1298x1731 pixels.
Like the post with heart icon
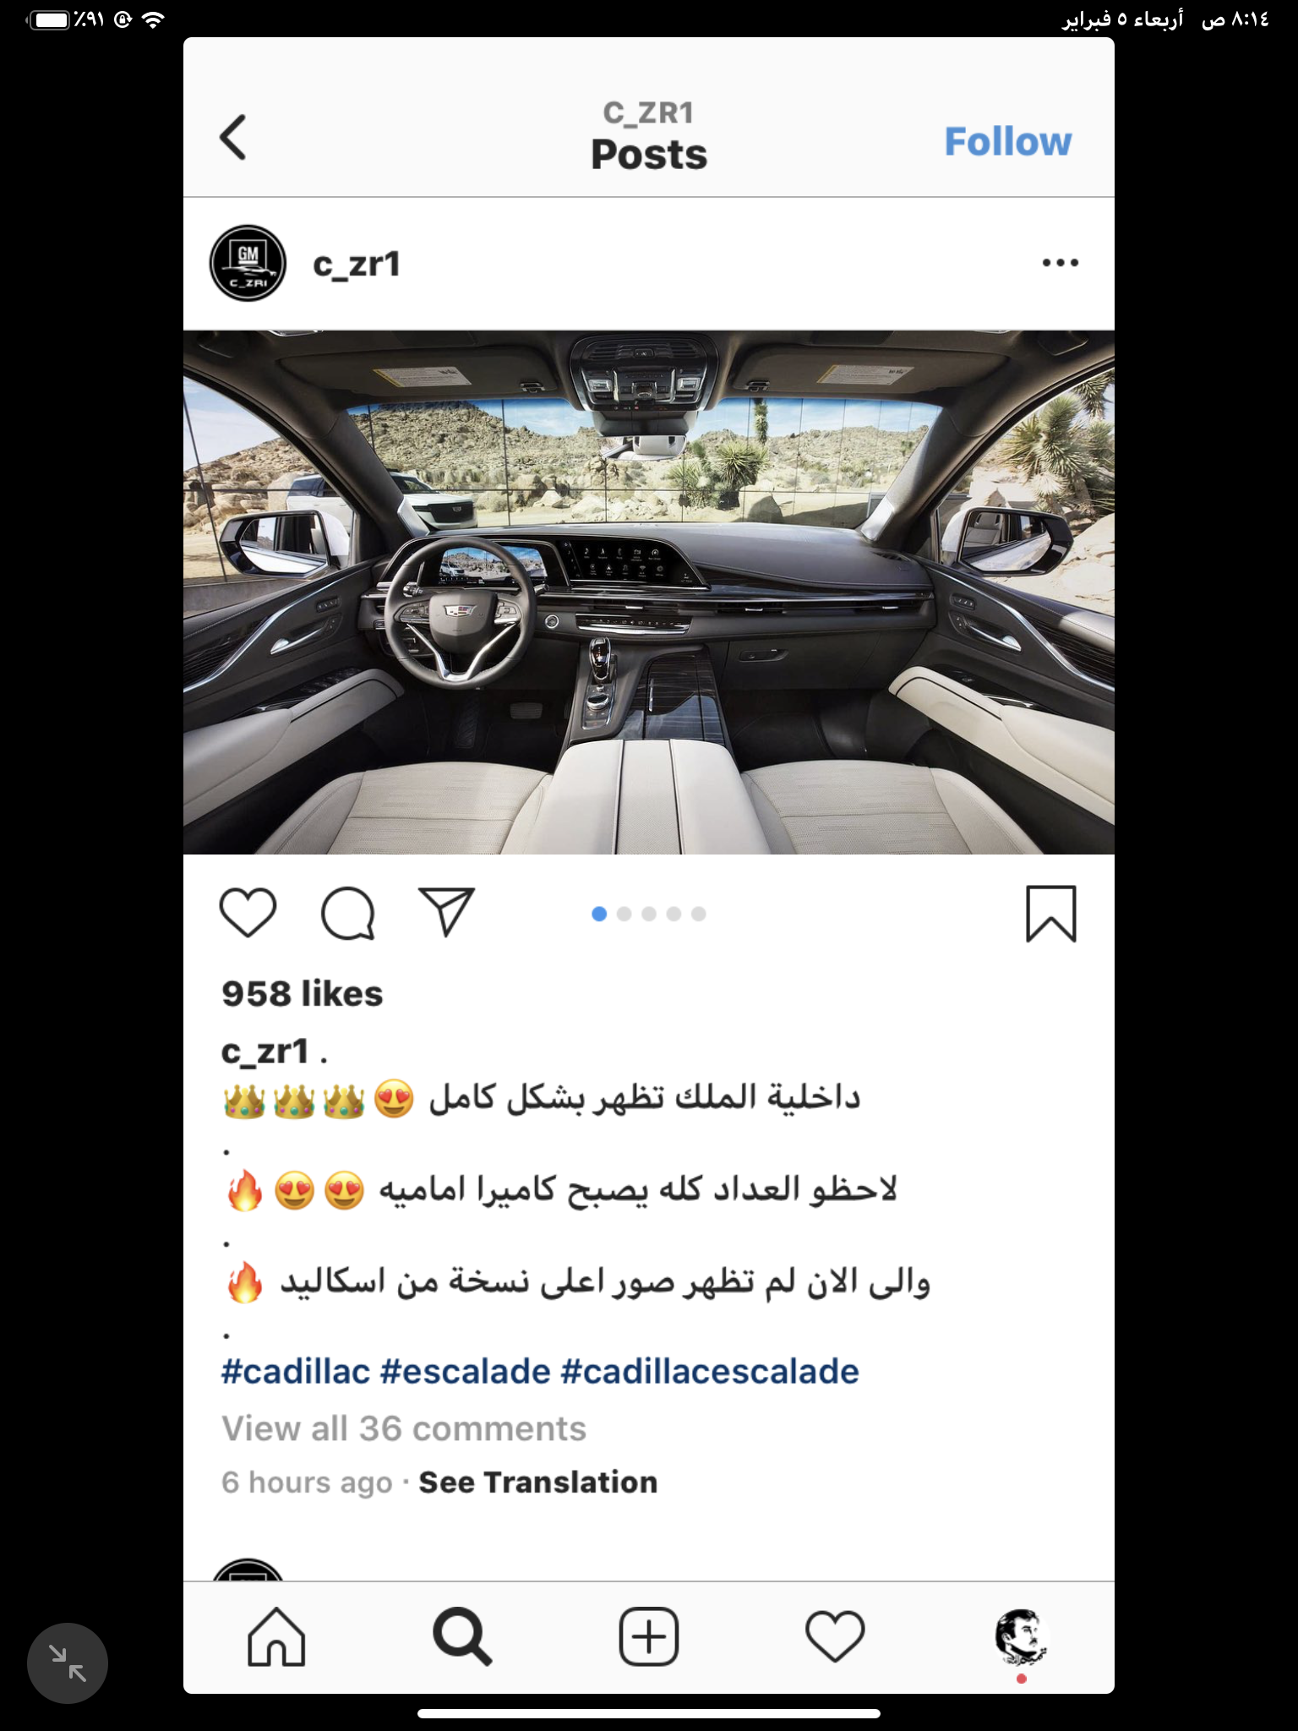coord(248,913)
